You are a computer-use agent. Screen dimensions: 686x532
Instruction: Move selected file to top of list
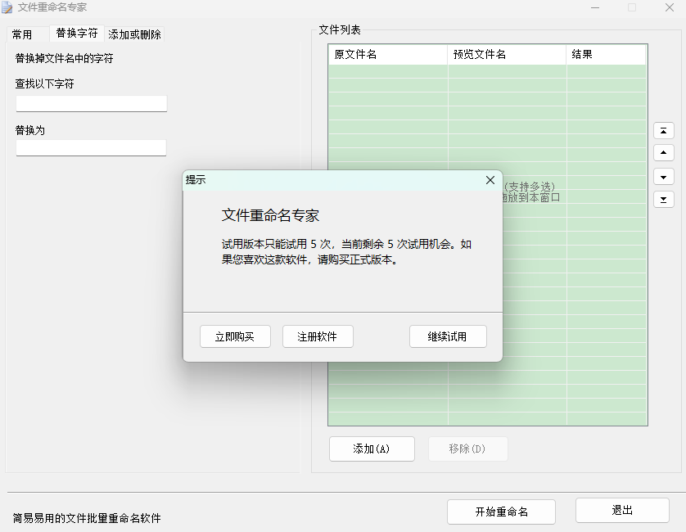coord(663,130)
